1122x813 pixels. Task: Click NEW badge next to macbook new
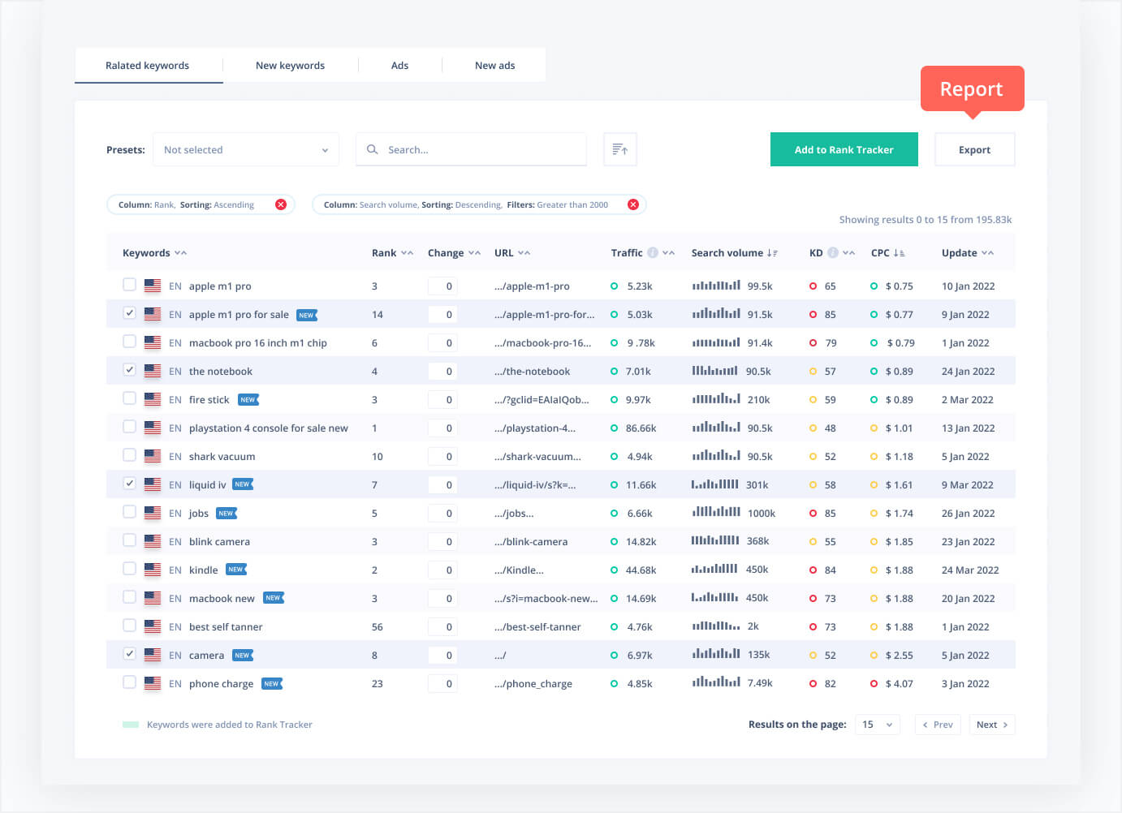274,598
